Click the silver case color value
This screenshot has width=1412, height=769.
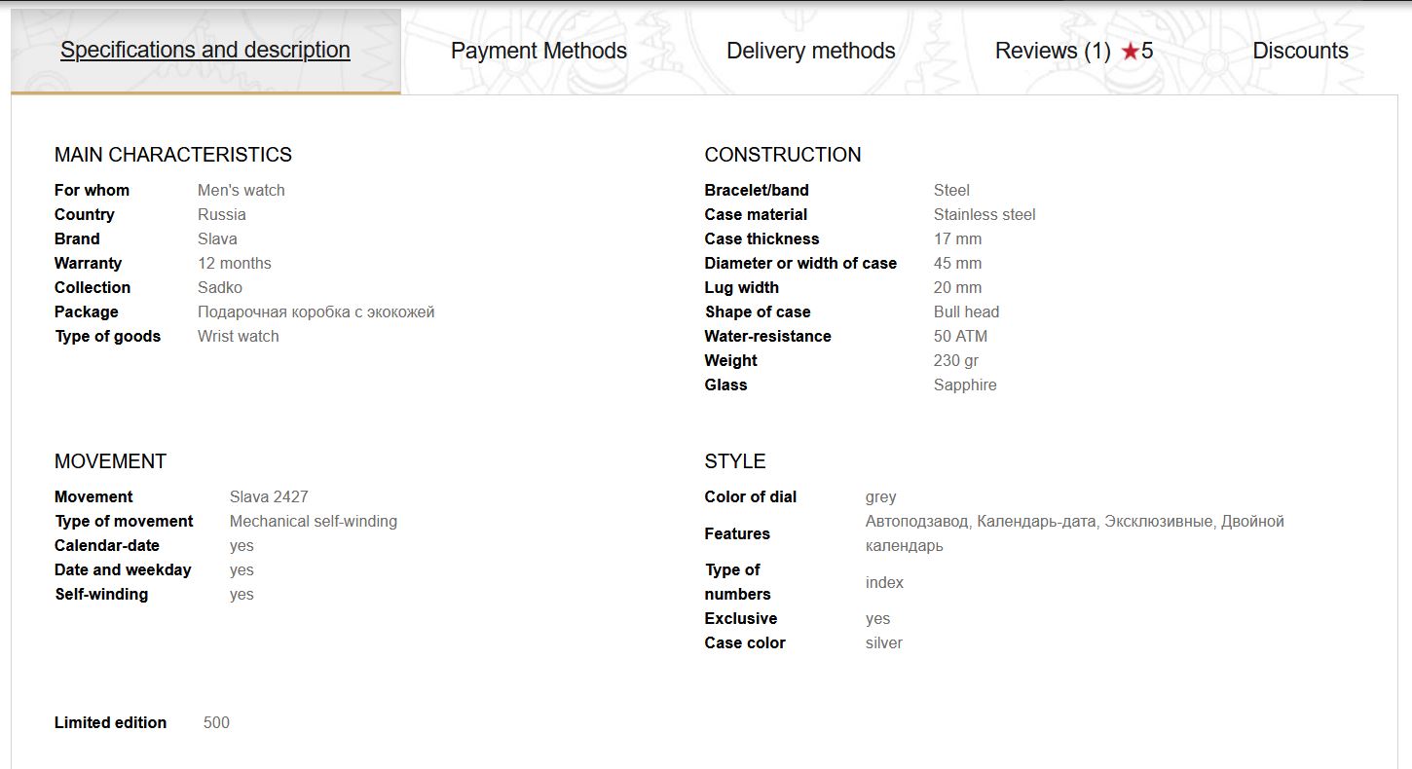pos(884,643)
